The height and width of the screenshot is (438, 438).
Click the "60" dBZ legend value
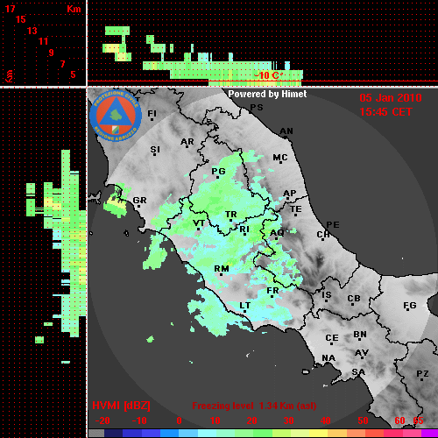click(x=399, y=420)
